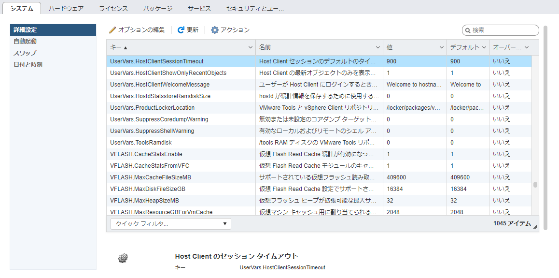Sort by the 名前 column header
559x278 pixels.
click(x=319, y=47)
